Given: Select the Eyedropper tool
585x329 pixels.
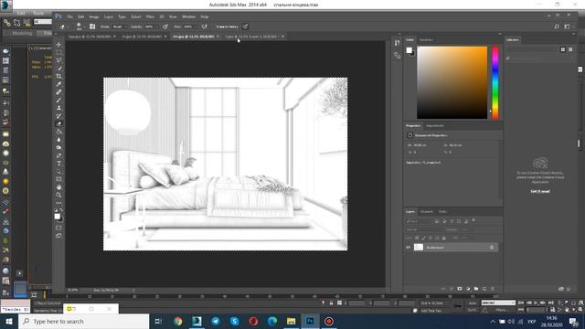Looking at the screenshot, I should [58, 84].
